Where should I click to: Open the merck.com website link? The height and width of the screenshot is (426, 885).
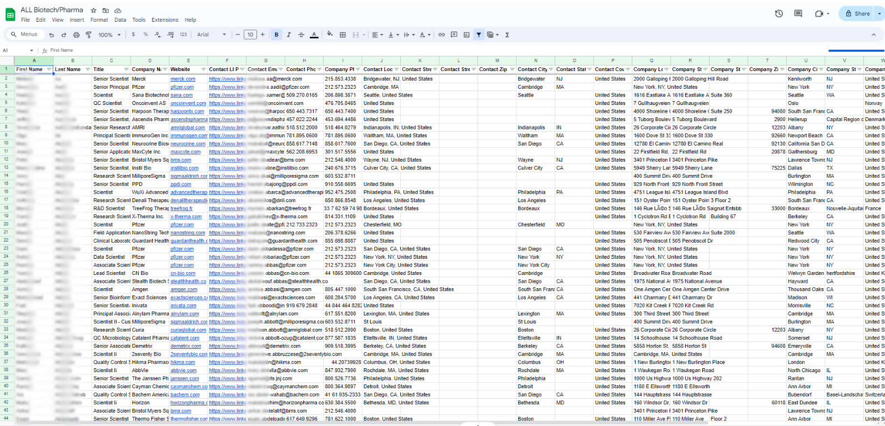click(183, 79)
